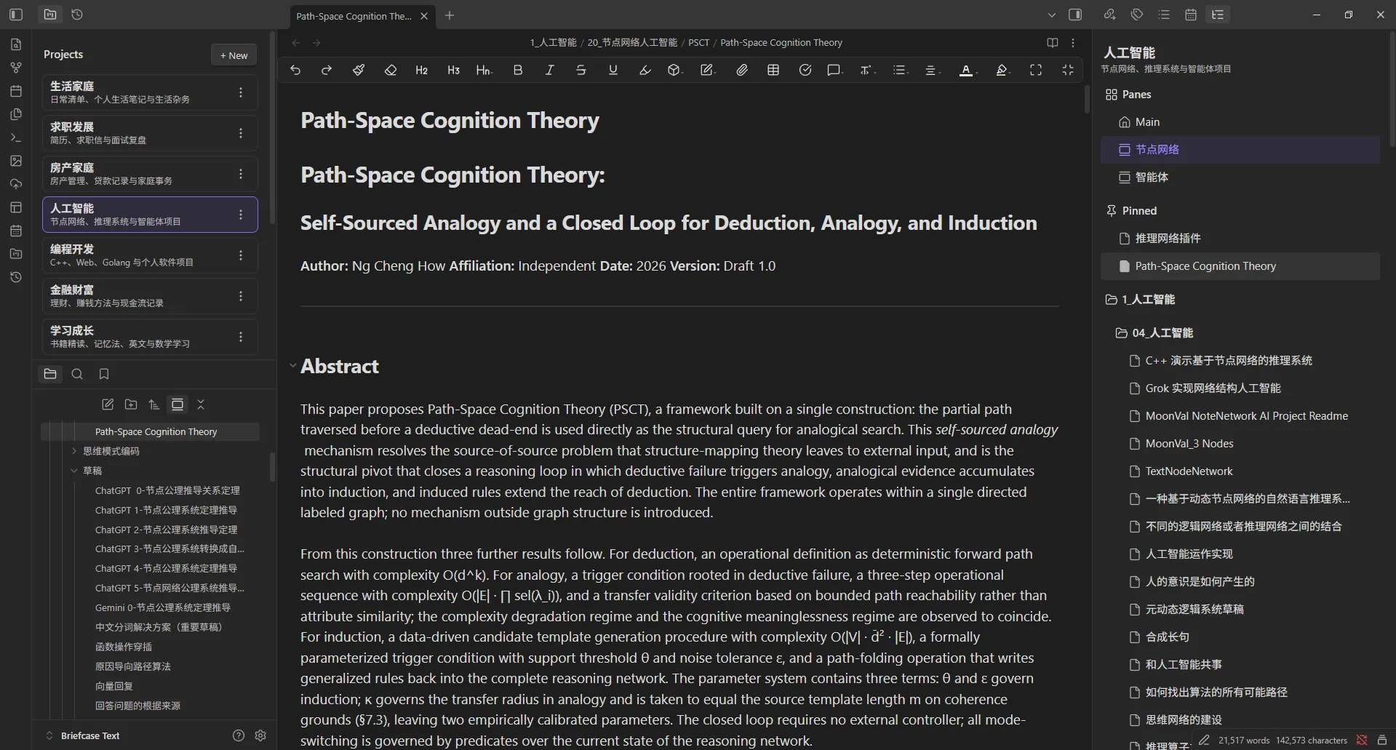1396x750 pixels.
Task: Click the image gallery icon in left rail
Action: pyautogui.click(x=16, y=161)
